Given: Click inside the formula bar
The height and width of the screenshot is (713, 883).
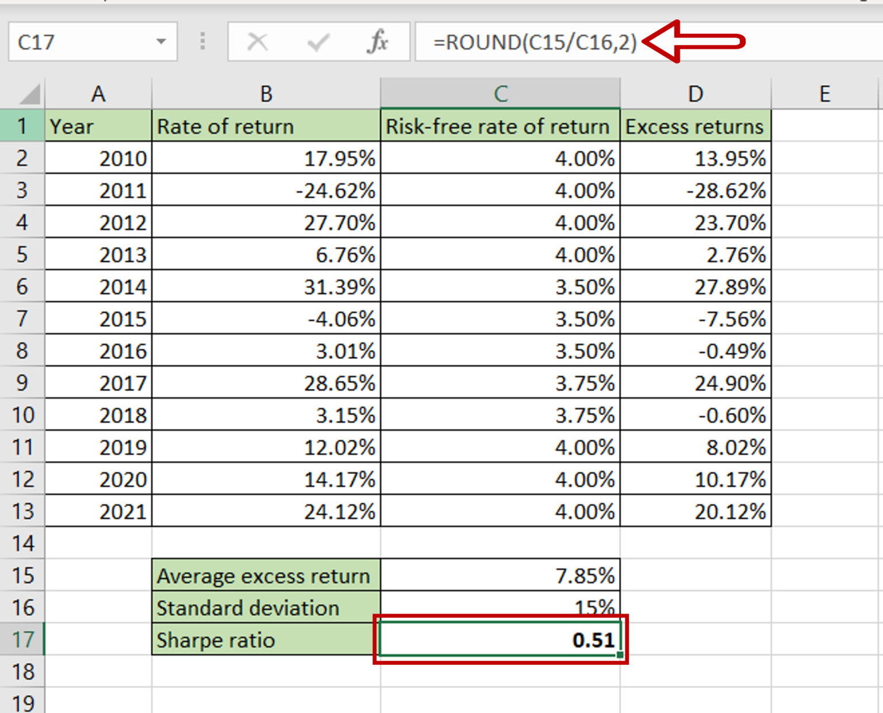Looking at the screenshot, I should pos(546,41).
